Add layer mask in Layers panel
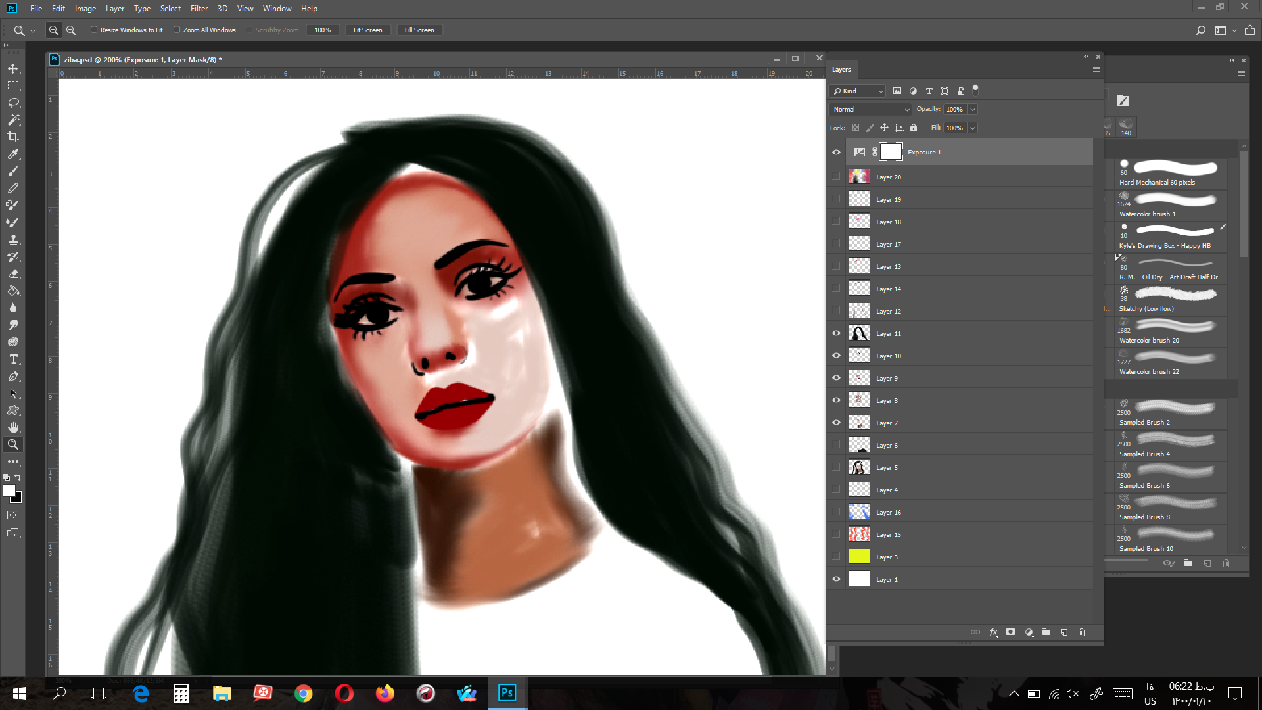1262x710 pixels. pos(1011,632)
